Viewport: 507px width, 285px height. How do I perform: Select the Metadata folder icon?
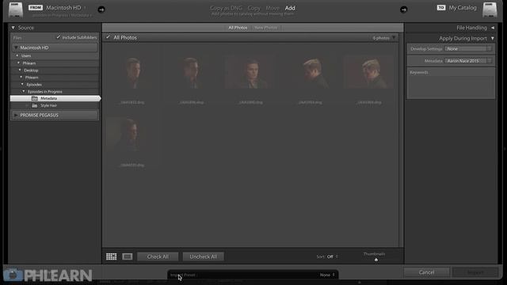(x=35, y=98)
